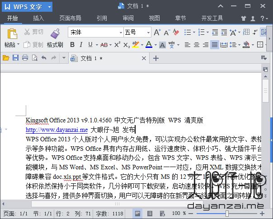Viewport: 273px width, 219px height.
Task: Clear formatting with the eraser icon
Action: tap(176, 32)
